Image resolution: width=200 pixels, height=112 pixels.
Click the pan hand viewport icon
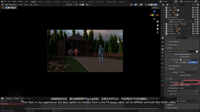(x=157, y=25)
